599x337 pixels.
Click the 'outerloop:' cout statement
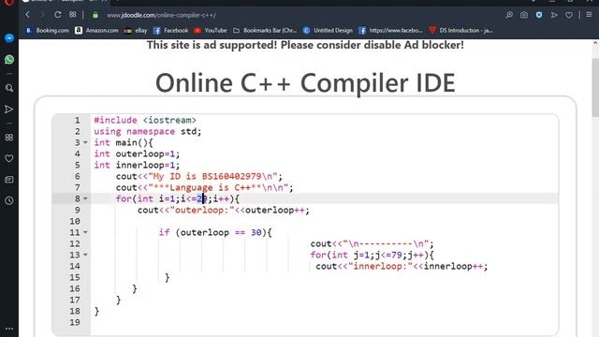(x=224, y=210)
